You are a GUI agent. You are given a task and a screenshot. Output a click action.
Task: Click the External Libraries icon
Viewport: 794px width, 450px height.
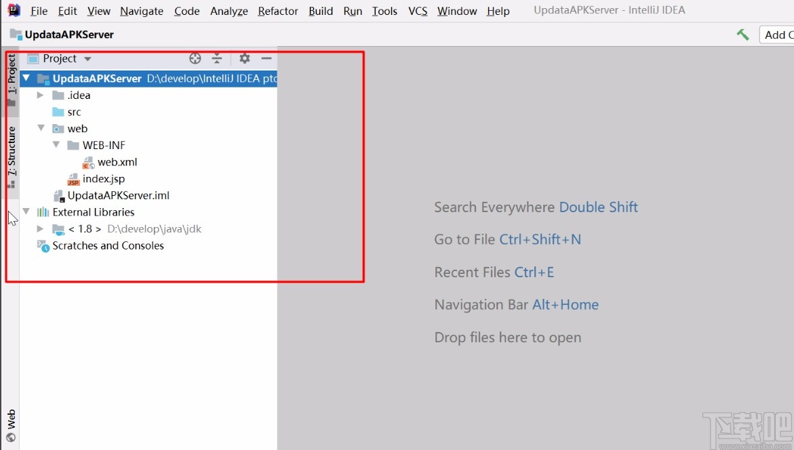pyautogui.click(x=43, y=212)
